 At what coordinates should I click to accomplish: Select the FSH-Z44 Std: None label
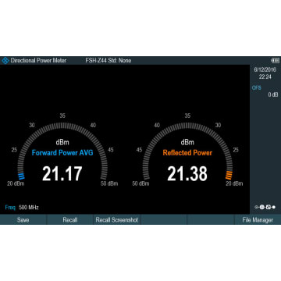tap(108, 61)
